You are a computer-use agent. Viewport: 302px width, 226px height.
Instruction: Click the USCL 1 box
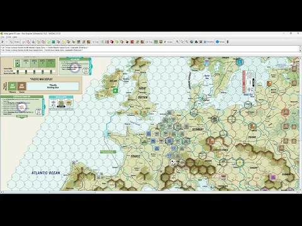click(x=26, y=63)
